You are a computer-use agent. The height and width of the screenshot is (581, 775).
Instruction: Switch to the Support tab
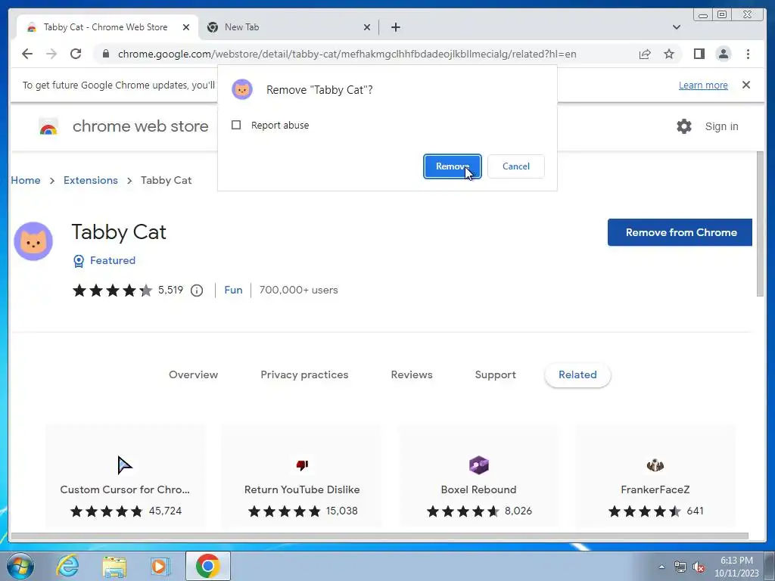pos(495,375)
